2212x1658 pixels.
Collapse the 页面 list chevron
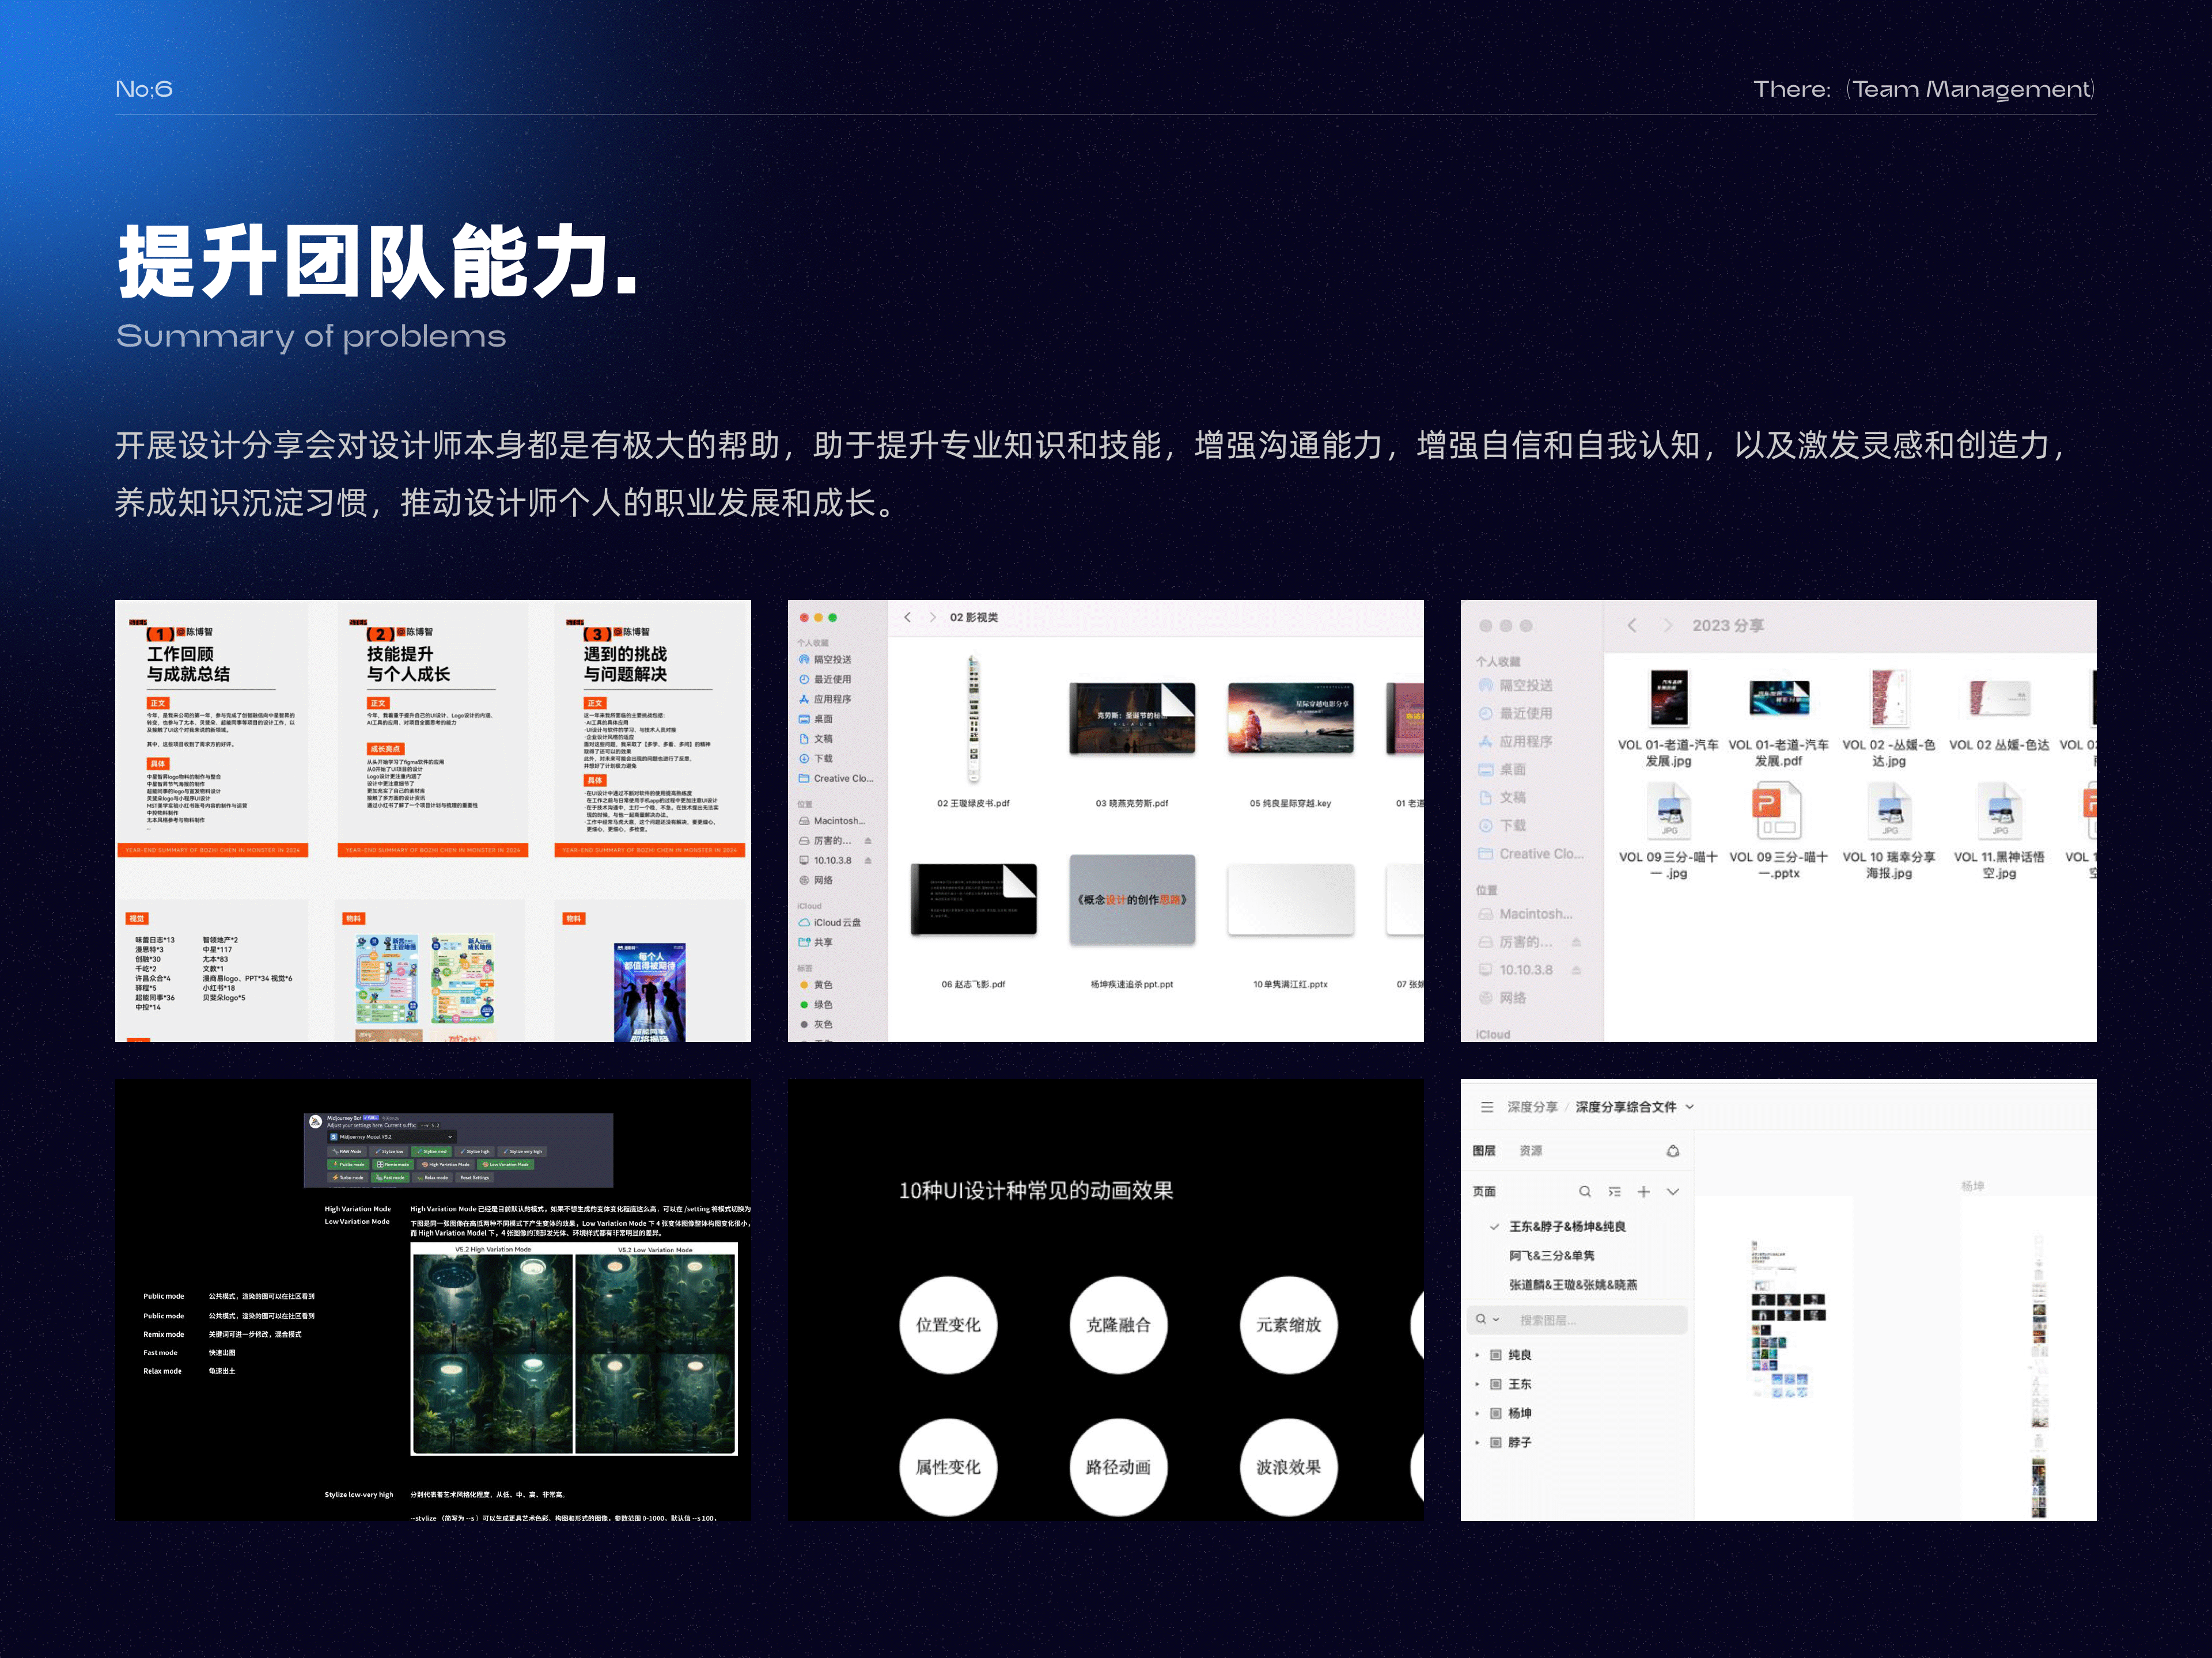pyautogui.click(x=1673, y=1191)
